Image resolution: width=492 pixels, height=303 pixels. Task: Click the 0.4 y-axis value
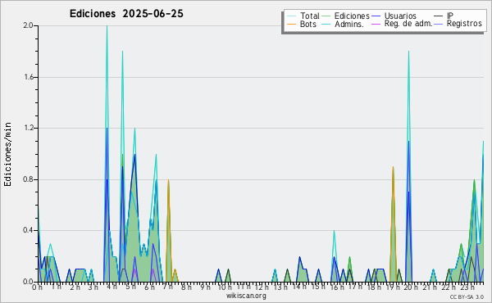tap(28, 230)
